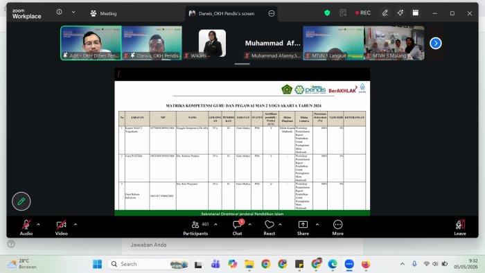
Task: Click the shared document title MATRIKS KOMPETENSI
Action: (243, 106)
